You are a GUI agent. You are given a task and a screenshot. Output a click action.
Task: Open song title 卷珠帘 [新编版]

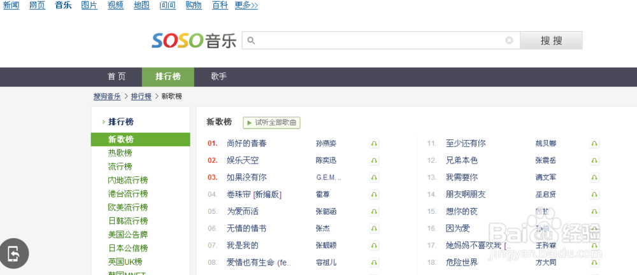pyautogui.click(x=254, y=195)
